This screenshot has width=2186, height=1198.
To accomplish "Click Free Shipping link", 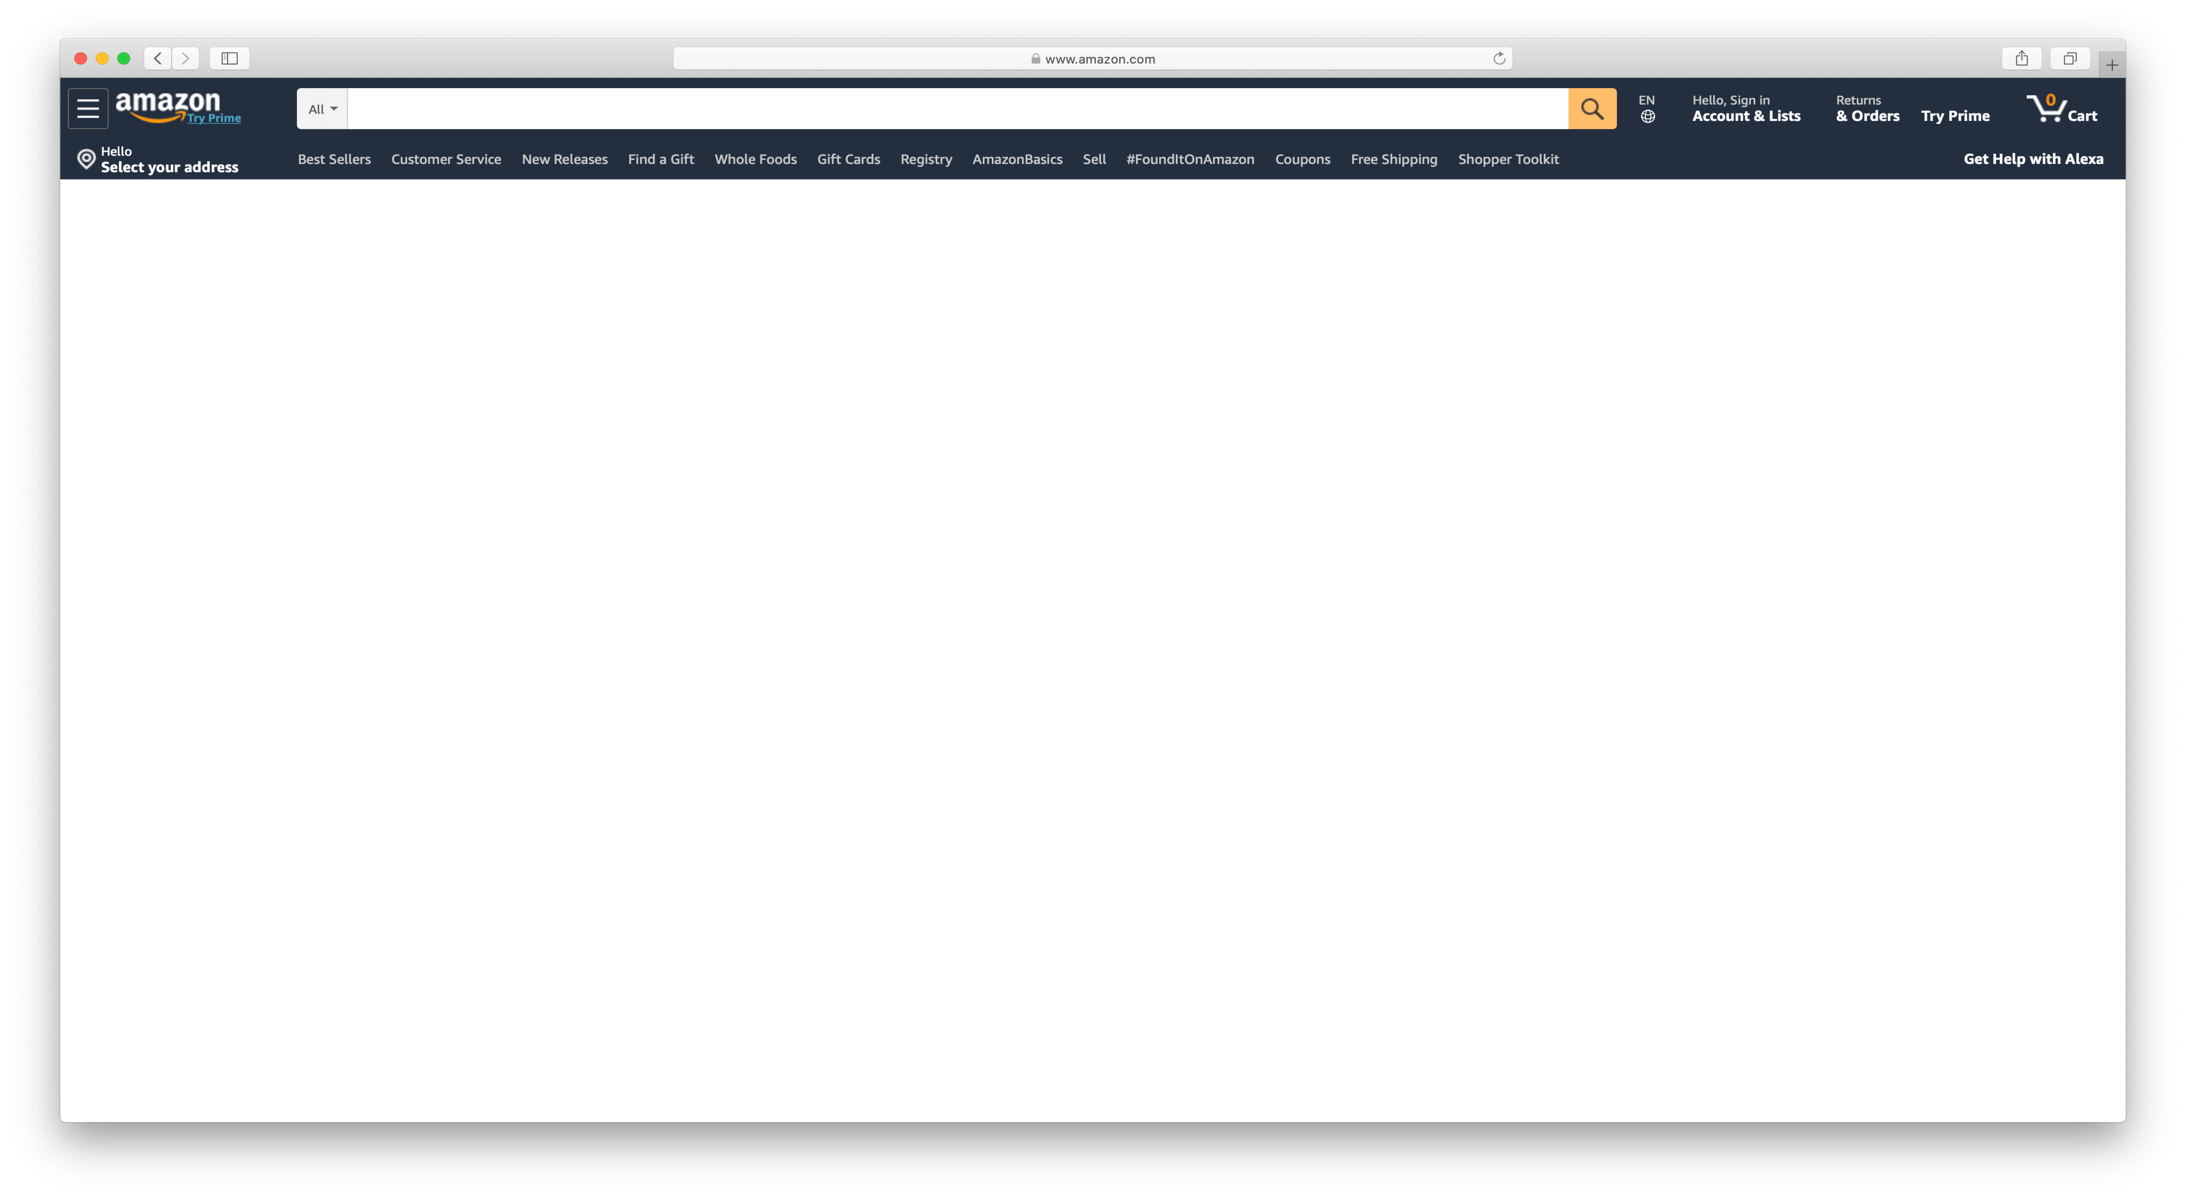I will pyautogui.click(x=1394, y=158).
